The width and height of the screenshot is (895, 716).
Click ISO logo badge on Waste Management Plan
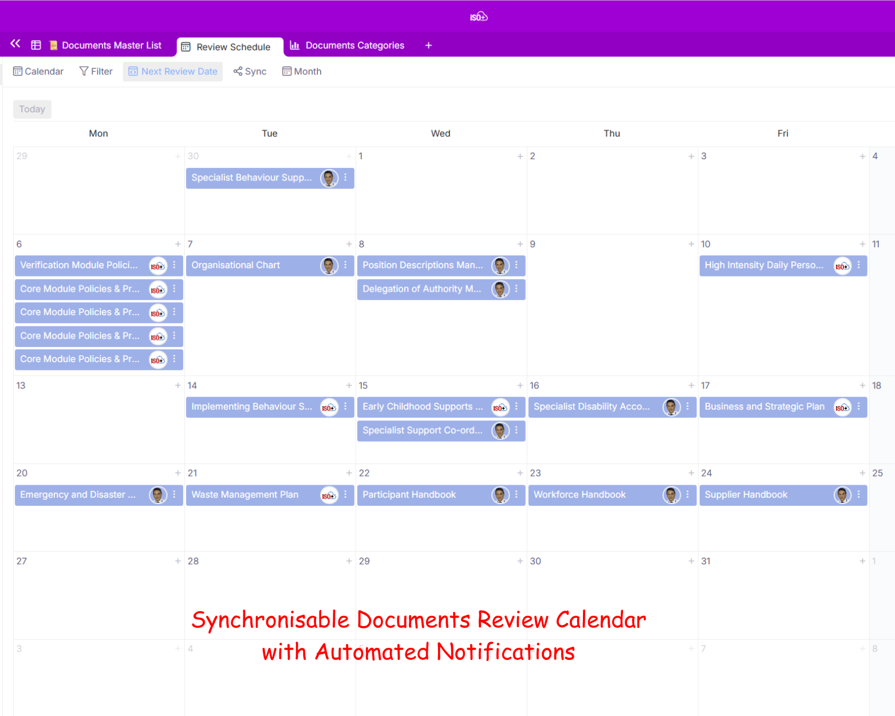pos(329,495)
